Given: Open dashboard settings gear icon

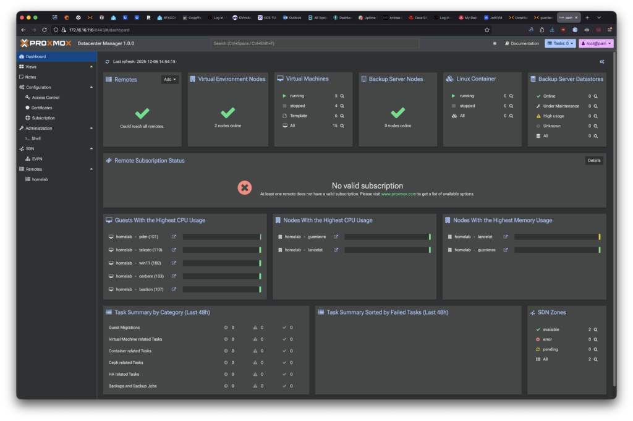Looking at the screenshot, I should click(601, 62).
